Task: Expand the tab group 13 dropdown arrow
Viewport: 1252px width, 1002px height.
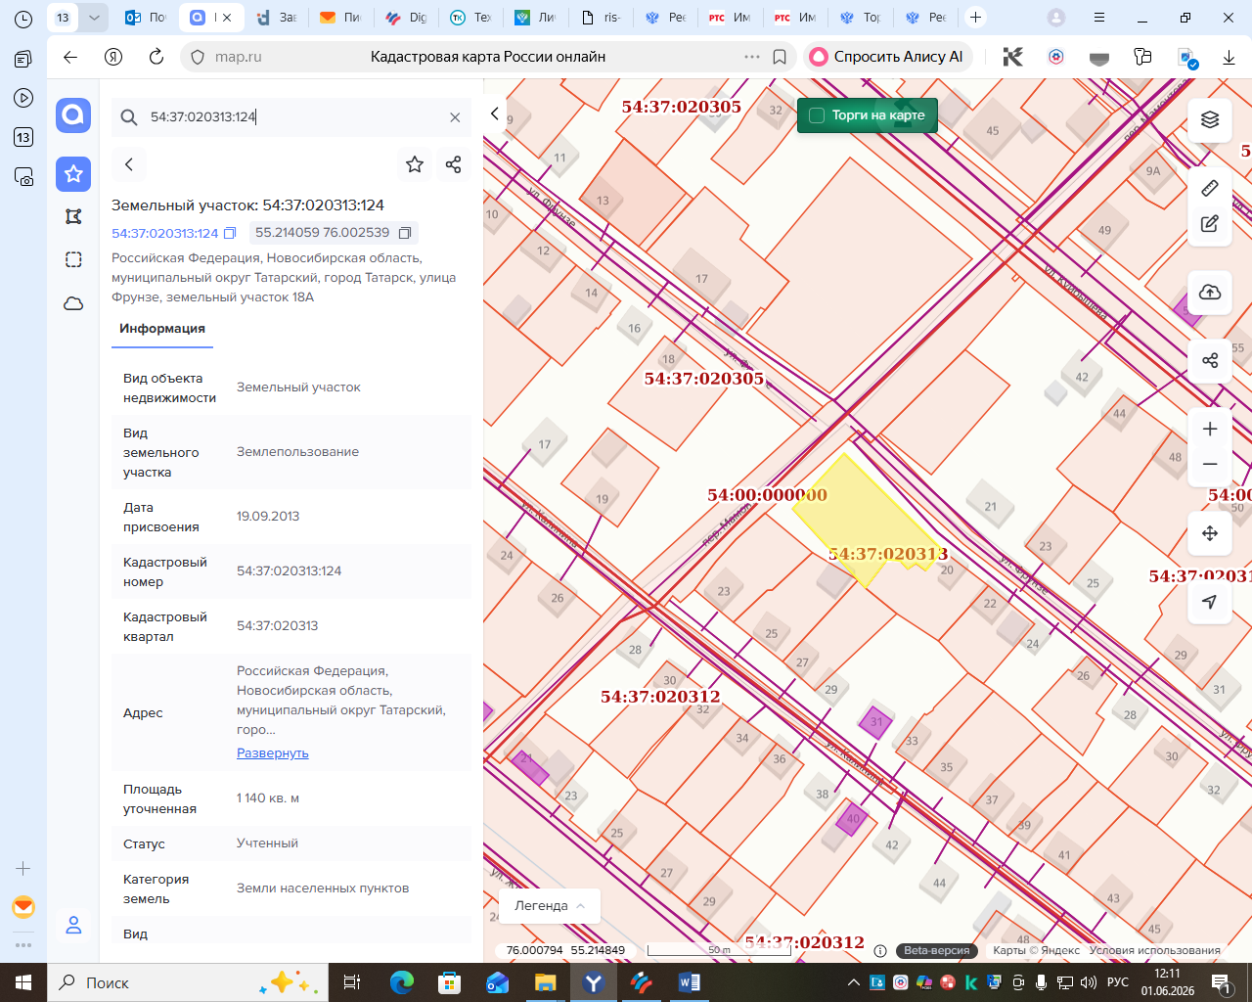Action: [94, 18]
